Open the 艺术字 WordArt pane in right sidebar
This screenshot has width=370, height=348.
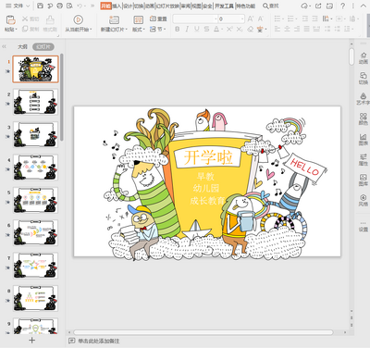[x=364, y=99]
